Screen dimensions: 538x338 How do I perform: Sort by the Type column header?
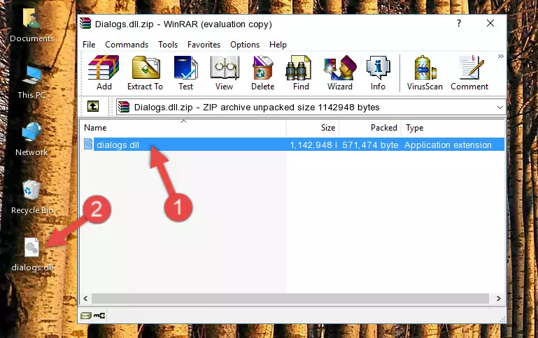click(x=453, y=128)
